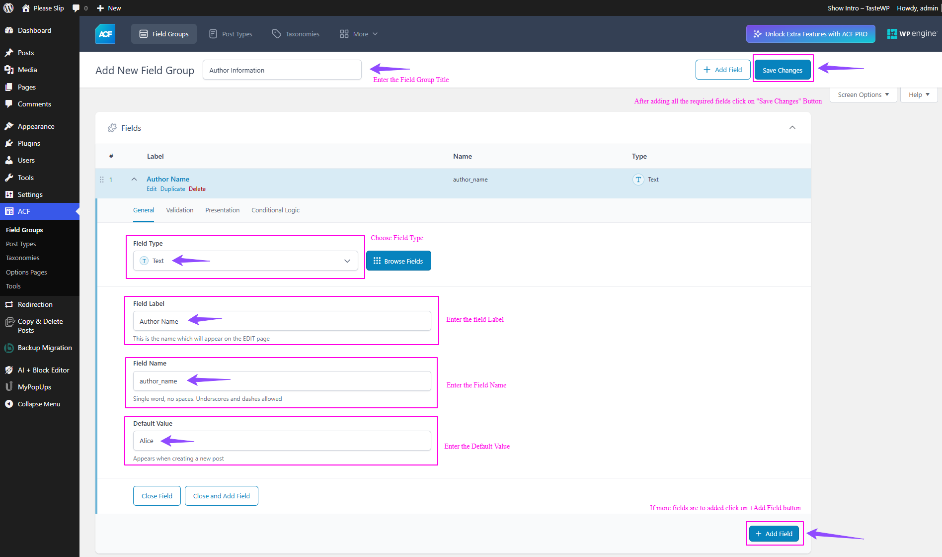Expand the More dropdown in ACF header
Image resolution: width=942 pixels, height=557 pixels.
pos(359,34)
